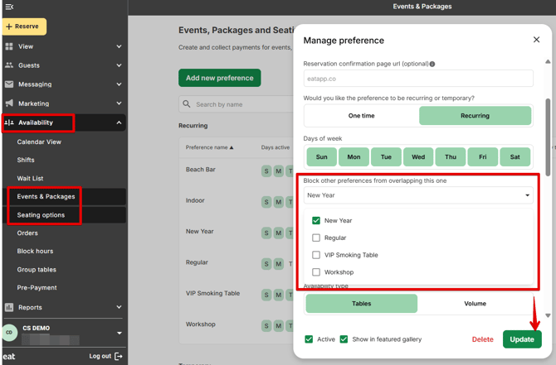Click the Messaging envelope icon
Image resolution: width=556 pixels, height=365 pixels.
[9, 84]
